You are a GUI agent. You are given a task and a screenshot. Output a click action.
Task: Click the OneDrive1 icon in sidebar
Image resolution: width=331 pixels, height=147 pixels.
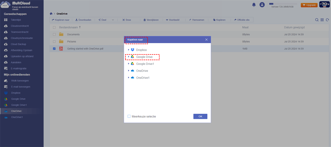click(x=6, y=117)
